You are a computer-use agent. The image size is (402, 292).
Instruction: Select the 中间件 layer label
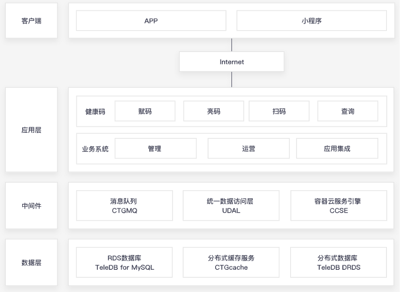pyautogui.click(x=31, y=206)
